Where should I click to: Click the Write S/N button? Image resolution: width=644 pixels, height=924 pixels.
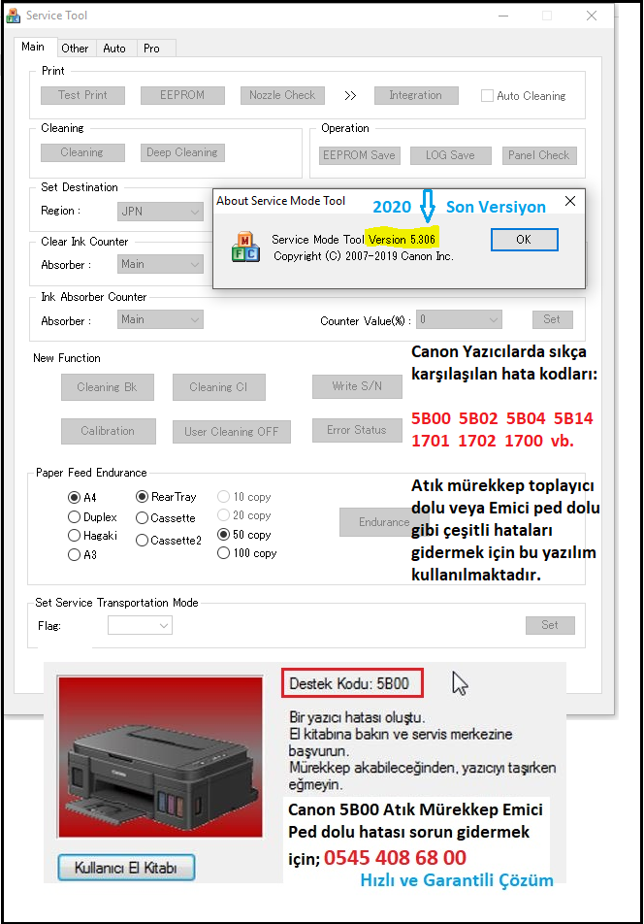357,386
